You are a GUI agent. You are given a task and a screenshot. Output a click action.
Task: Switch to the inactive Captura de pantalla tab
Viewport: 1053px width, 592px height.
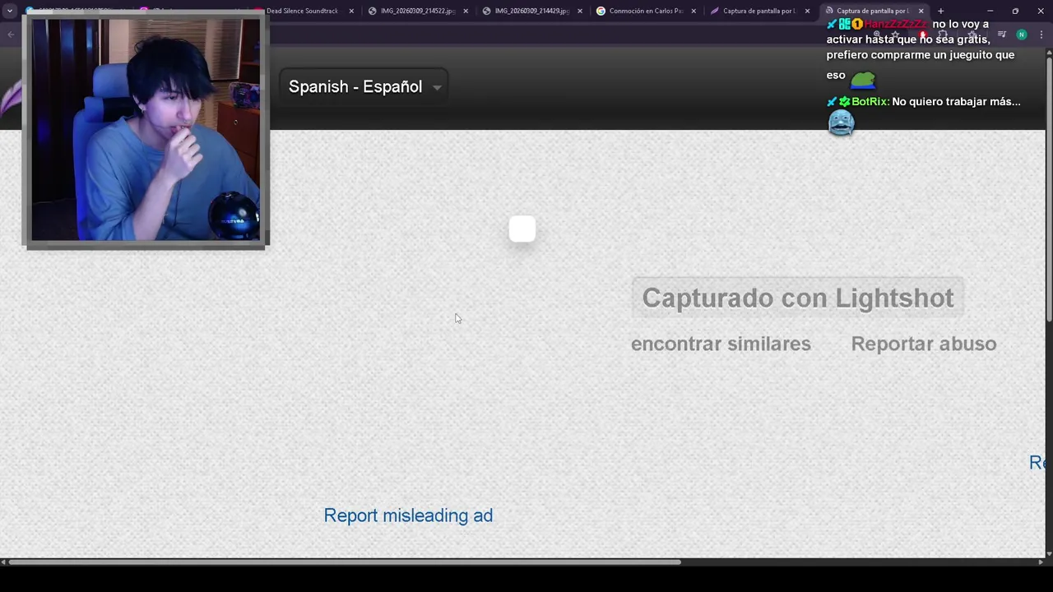758,11
